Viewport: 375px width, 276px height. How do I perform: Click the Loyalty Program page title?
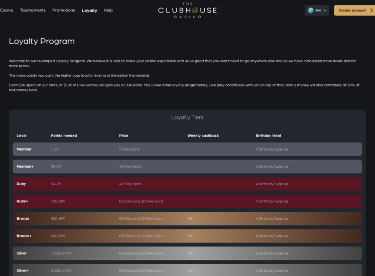tap(42, 41)
